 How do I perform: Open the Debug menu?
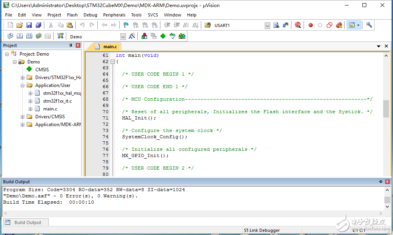pyautogui.click(x=90, y=15)
